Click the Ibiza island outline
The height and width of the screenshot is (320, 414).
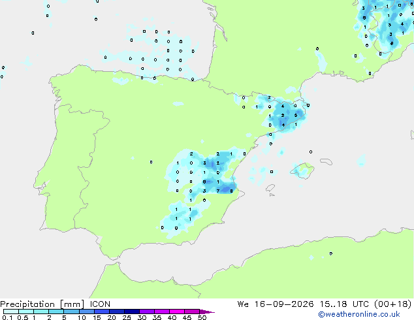click(270, 188)
